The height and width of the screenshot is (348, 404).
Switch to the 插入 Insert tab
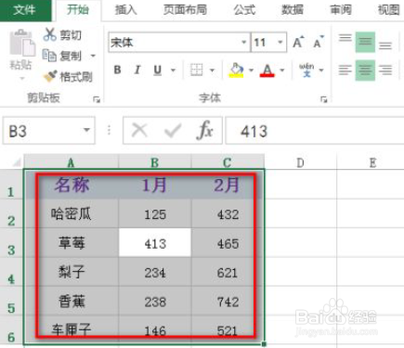point(125,10)
